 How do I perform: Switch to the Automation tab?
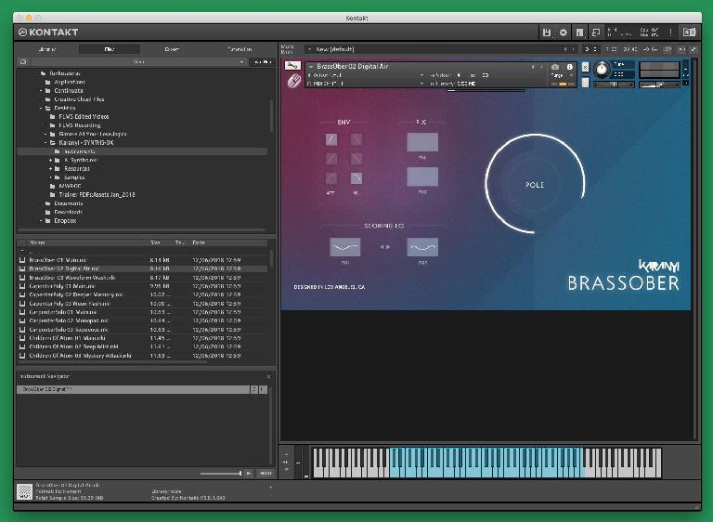pos(240,49)
